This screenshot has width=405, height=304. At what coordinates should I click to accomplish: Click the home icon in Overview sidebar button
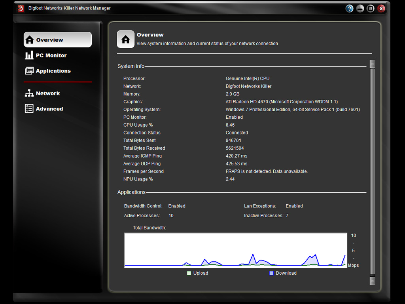(29, 40)
